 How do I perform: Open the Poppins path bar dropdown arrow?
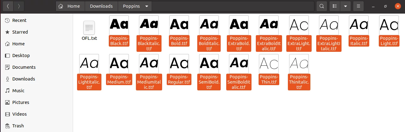146,6
